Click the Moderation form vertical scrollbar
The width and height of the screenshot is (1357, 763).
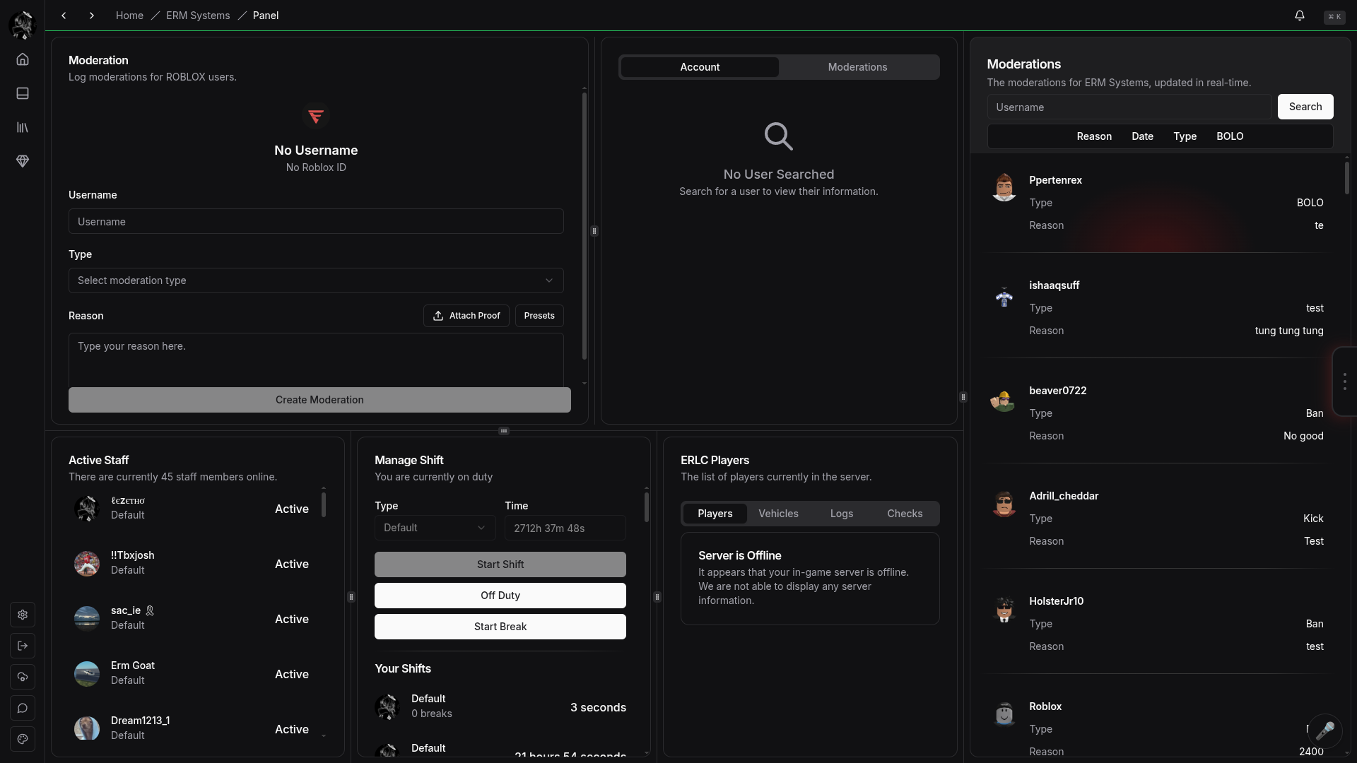584,226
